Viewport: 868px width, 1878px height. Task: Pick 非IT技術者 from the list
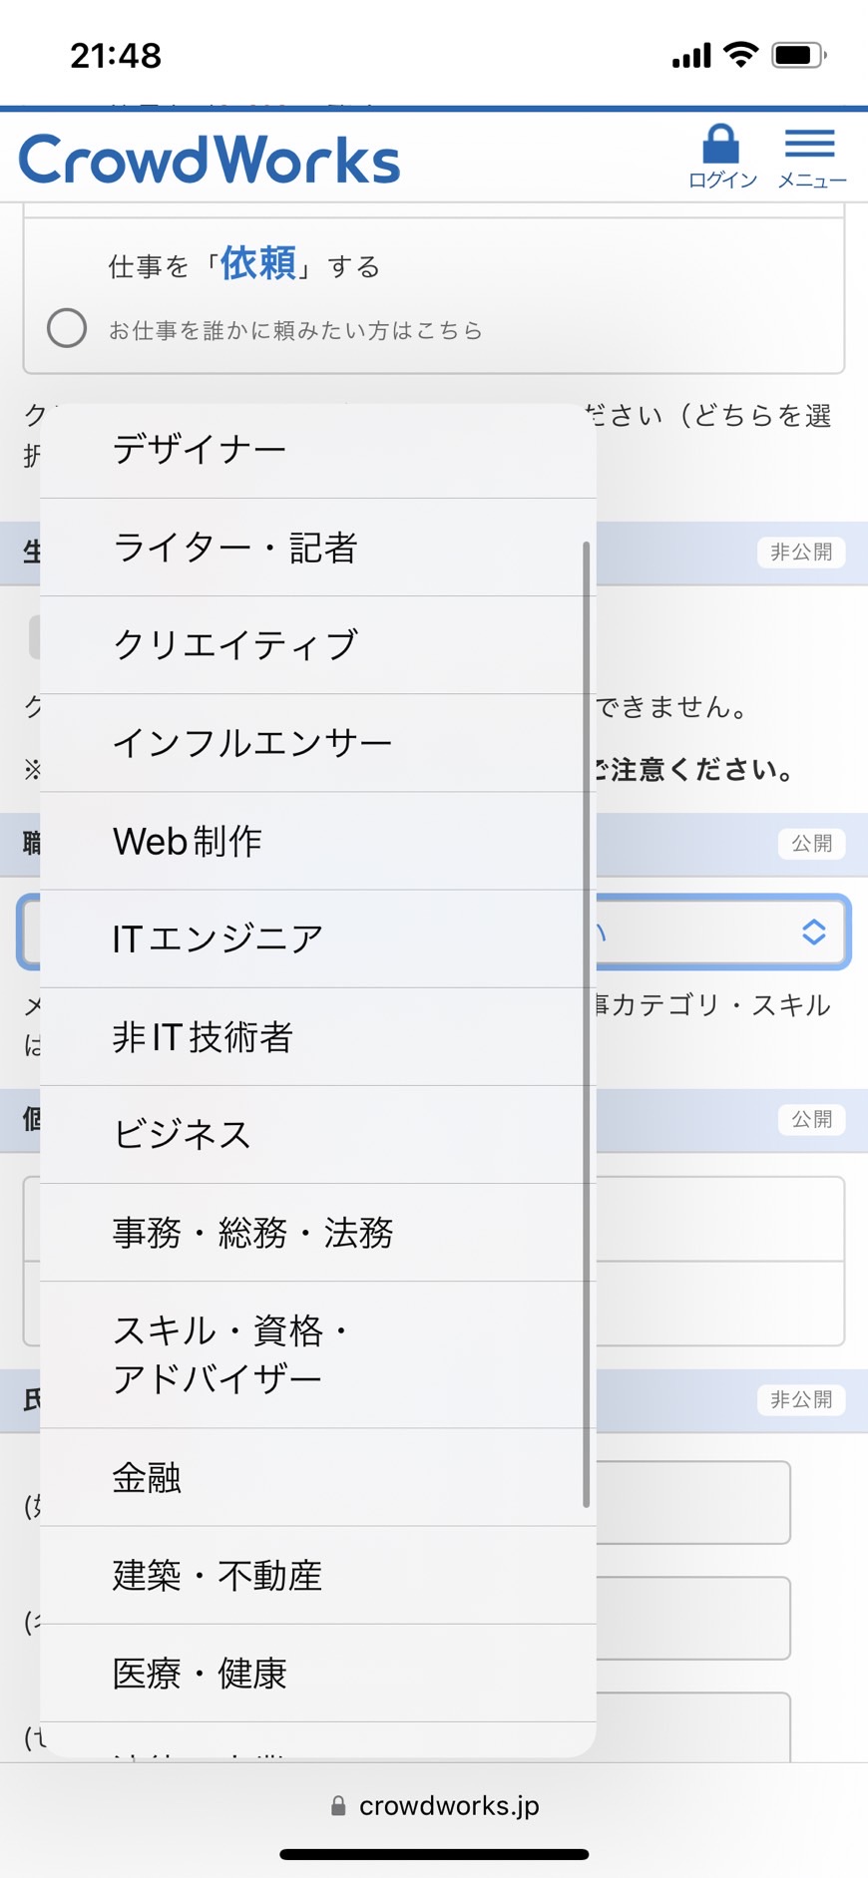(x=318, y=1037)
